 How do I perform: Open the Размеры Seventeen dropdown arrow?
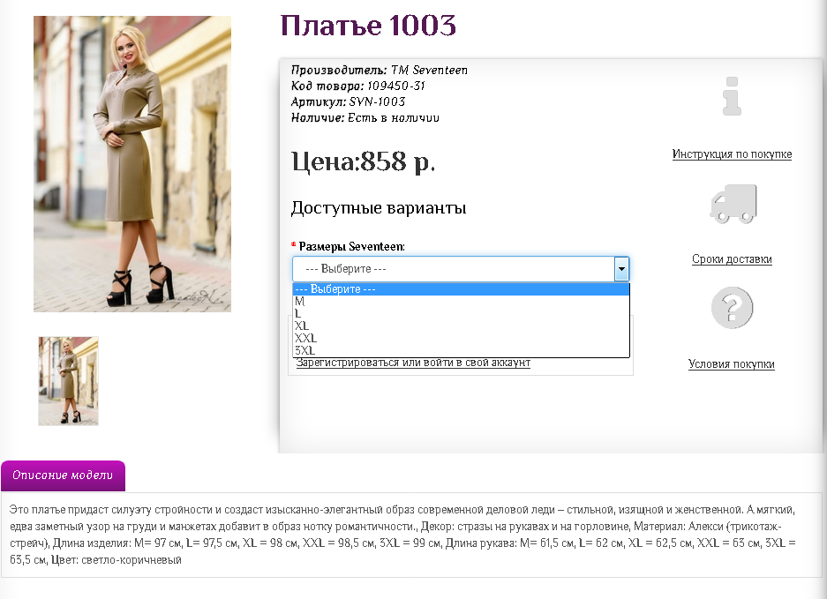620,268
